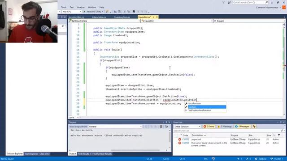Image resolution: width=287 pixels, height=161 pixels.
Task: Click the Error List search magnifier icon
Action: pyautogui.click(x=282, y=131)
